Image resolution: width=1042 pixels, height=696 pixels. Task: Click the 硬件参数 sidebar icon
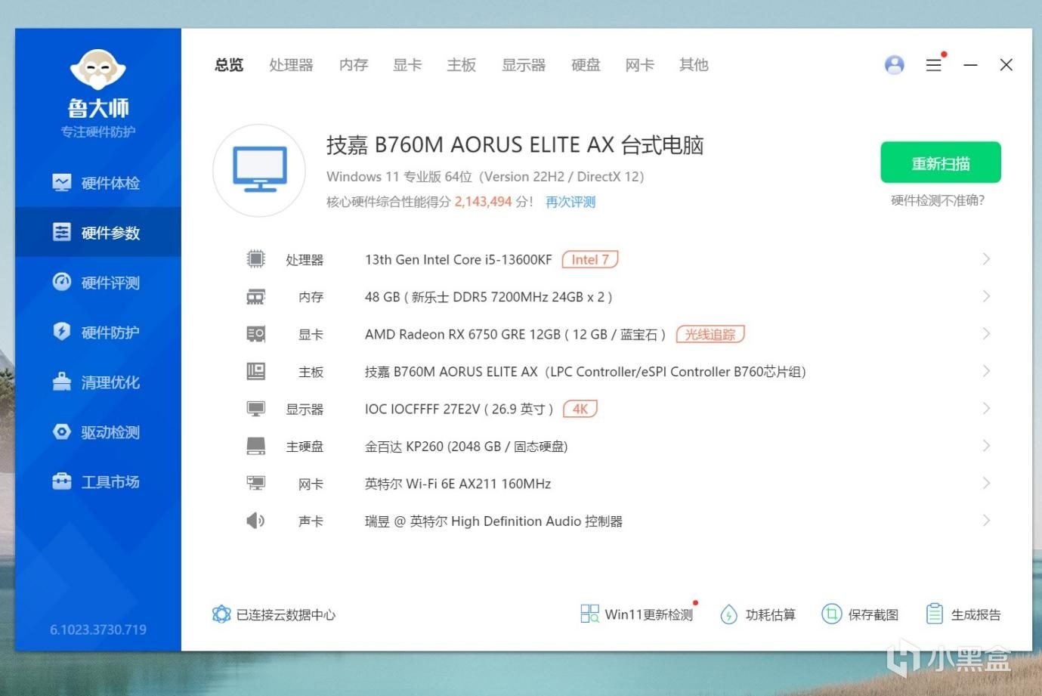click(61, 233)
